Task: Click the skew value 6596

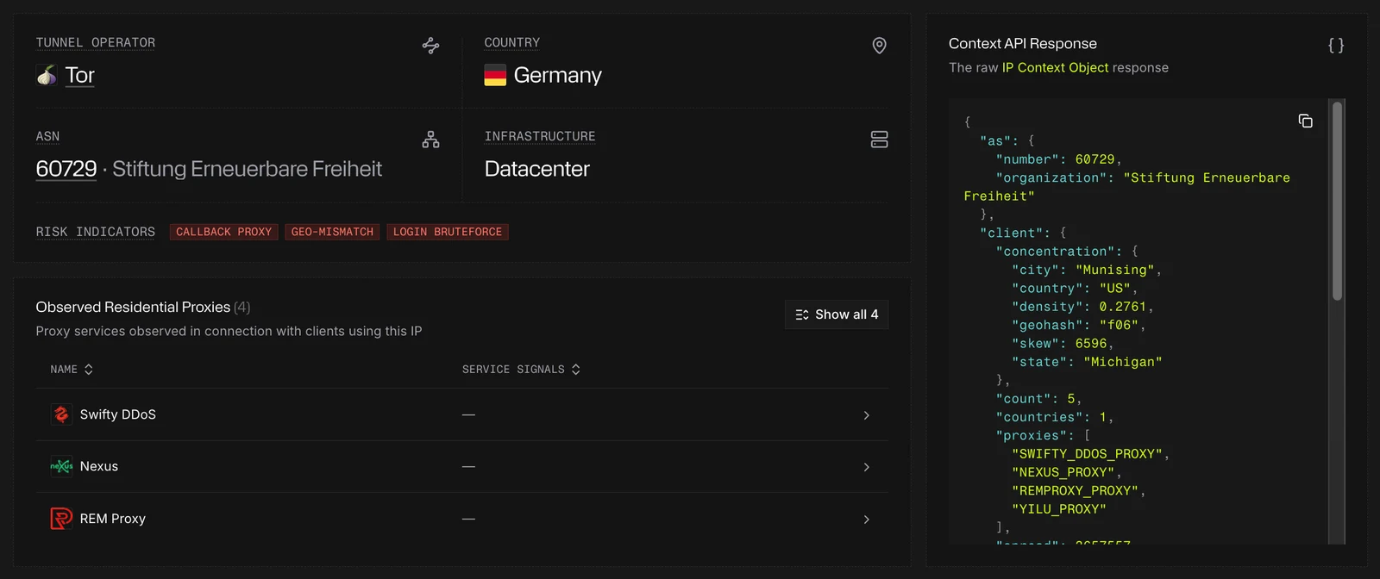Action: pos(1091,344)
